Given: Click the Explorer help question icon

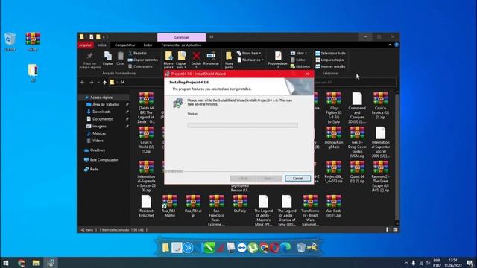Looking at the screenshot, I should 397,45.
